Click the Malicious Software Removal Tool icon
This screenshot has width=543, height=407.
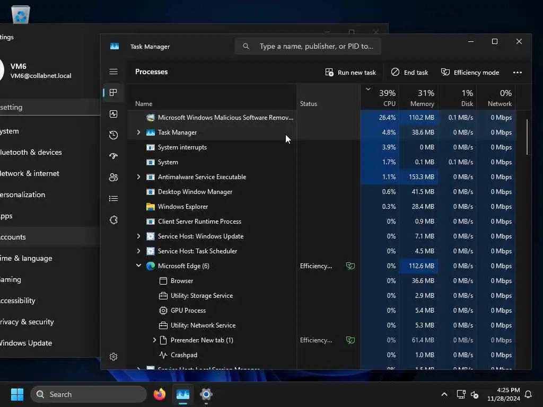(150, 118)
